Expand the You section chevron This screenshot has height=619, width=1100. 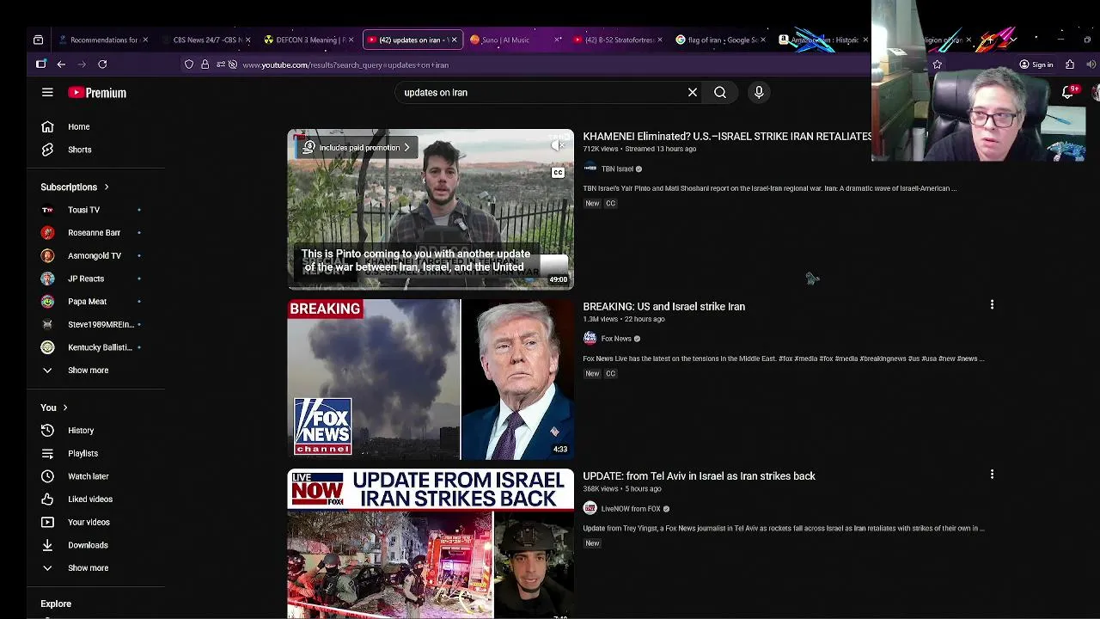(64, 408)
